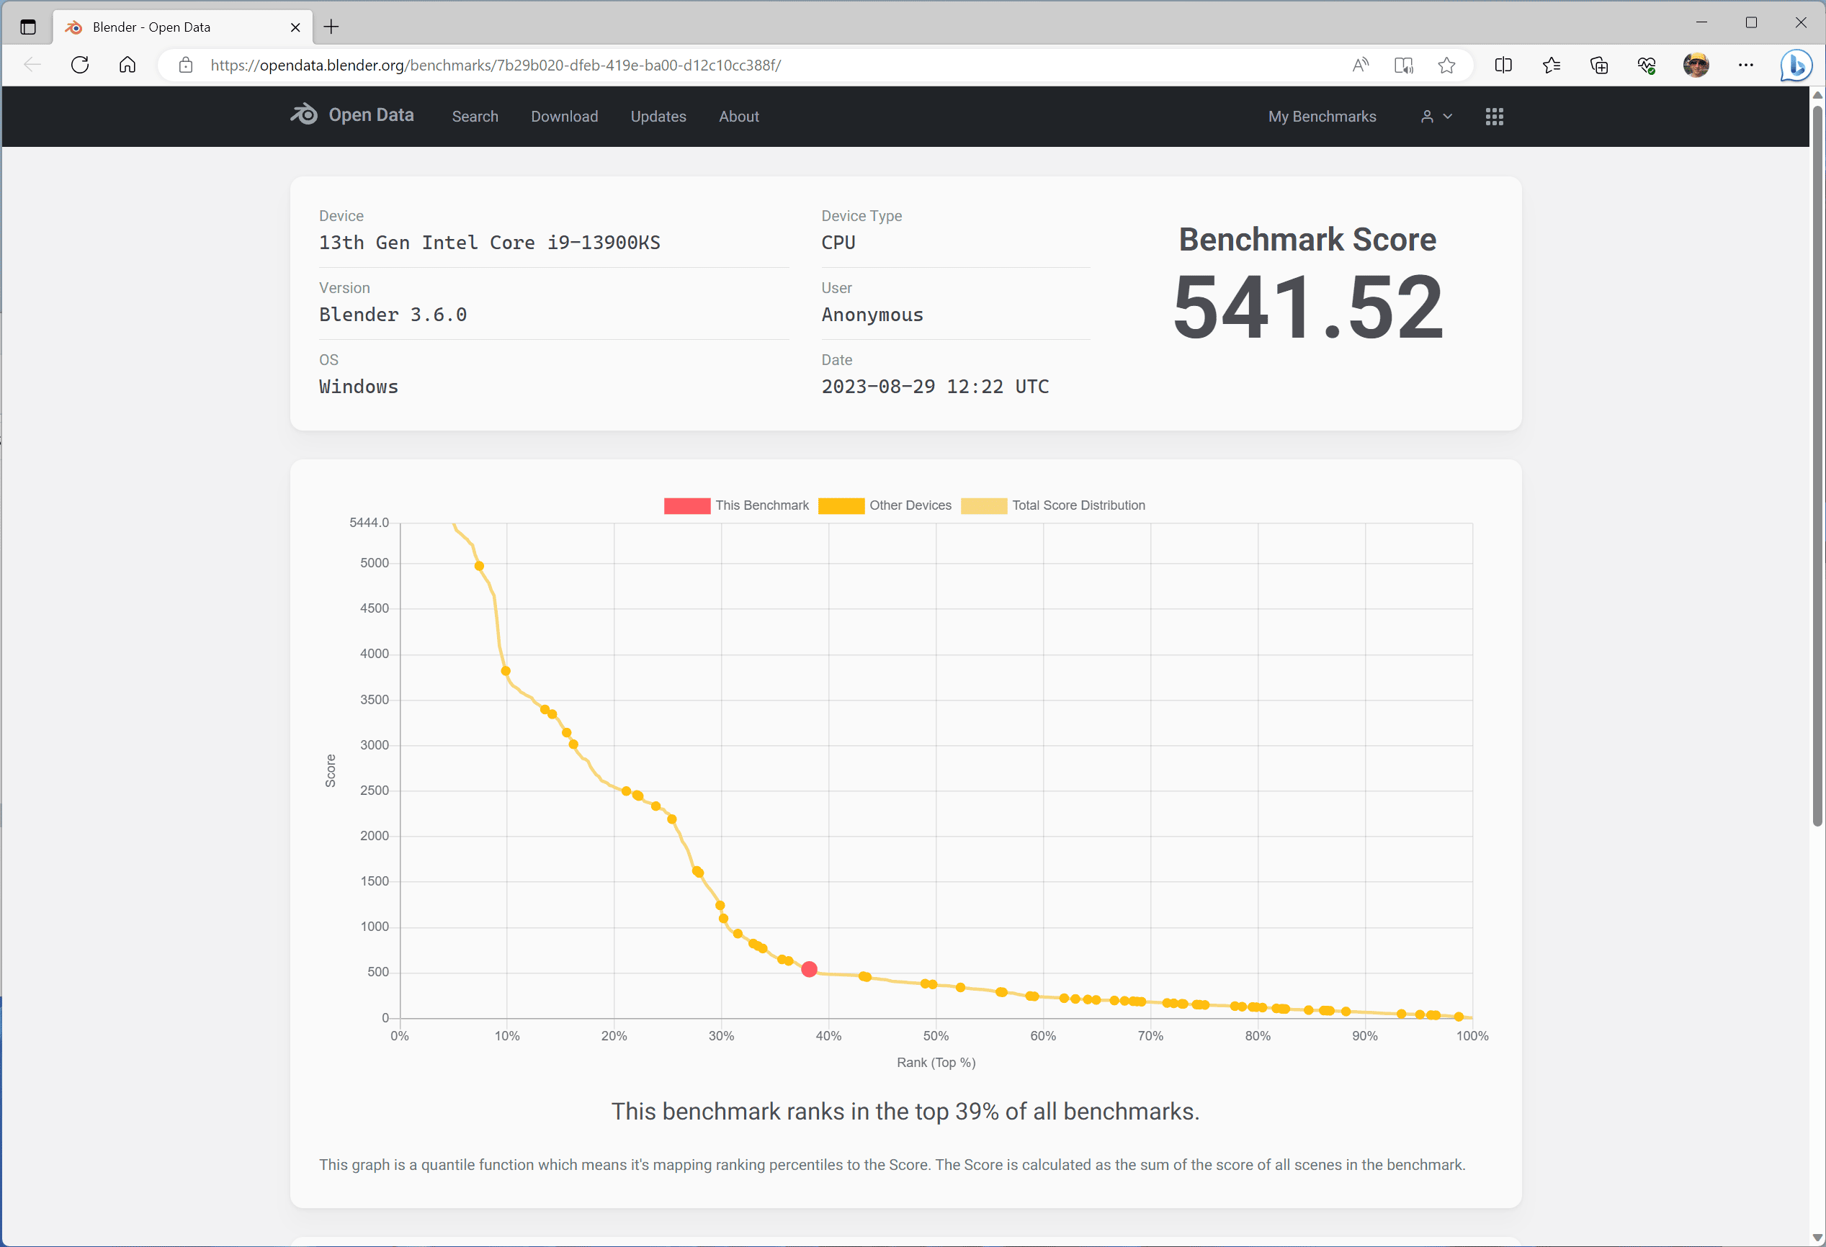Open the About page
Viewport: 1826px width, 1247px height.
(738, 116)
